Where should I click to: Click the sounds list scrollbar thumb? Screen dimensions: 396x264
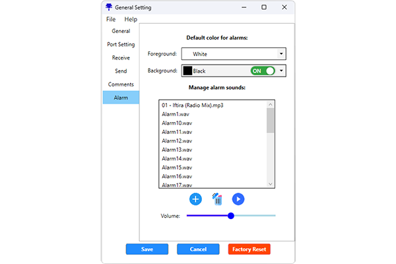(x=271, y=120)
